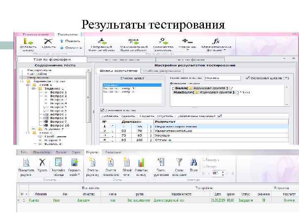Select 'Вопрос 1' under Задание 1
The height and width of the screenshot is (224, 299).
(59, 93)
